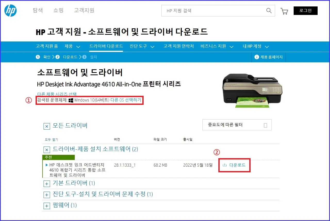
Task: Click the download arrow icon beside 다운로드
Action: [x=225, y=165]
